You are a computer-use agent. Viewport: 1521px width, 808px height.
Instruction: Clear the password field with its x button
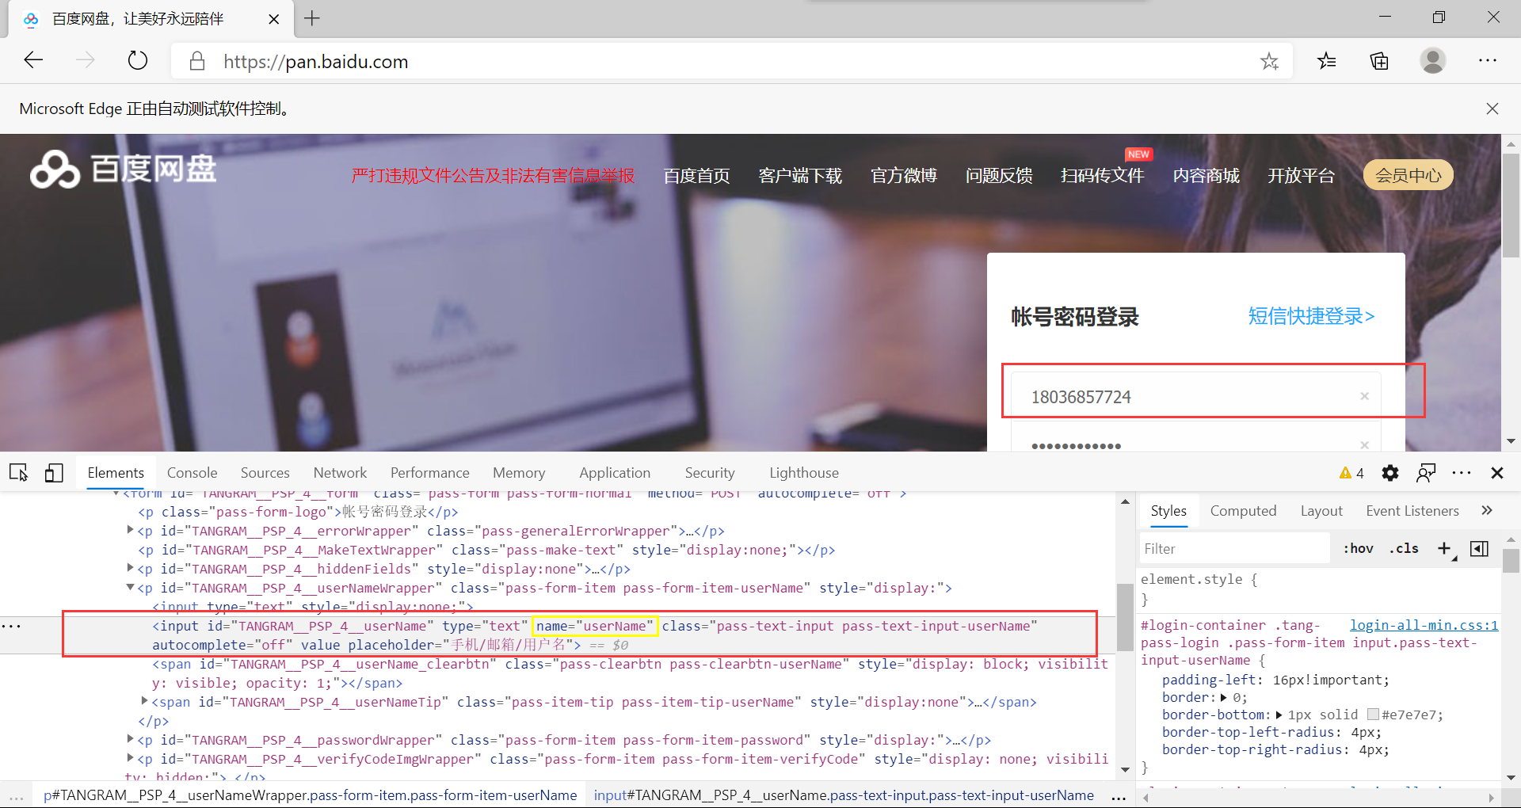point(1364,445)
